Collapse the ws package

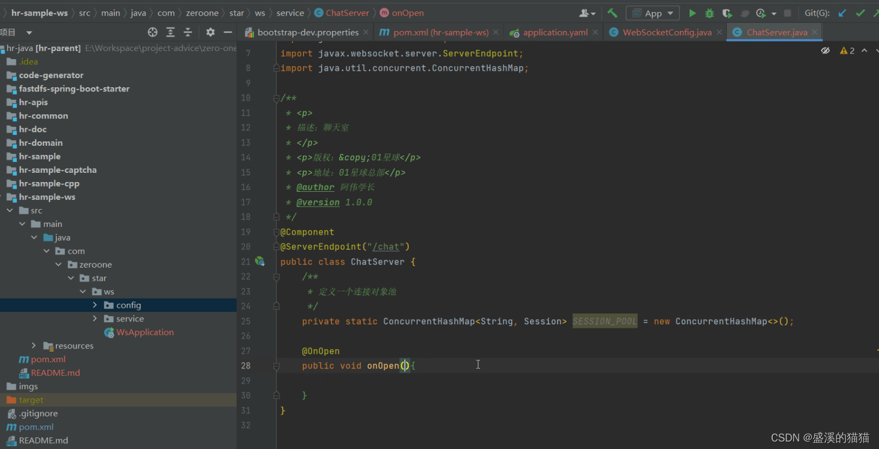(83, 291)
